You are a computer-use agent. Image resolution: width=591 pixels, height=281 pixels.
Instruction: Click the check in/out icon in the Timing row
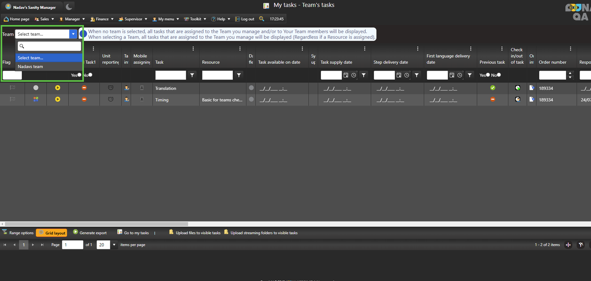(x=518, y=99)
